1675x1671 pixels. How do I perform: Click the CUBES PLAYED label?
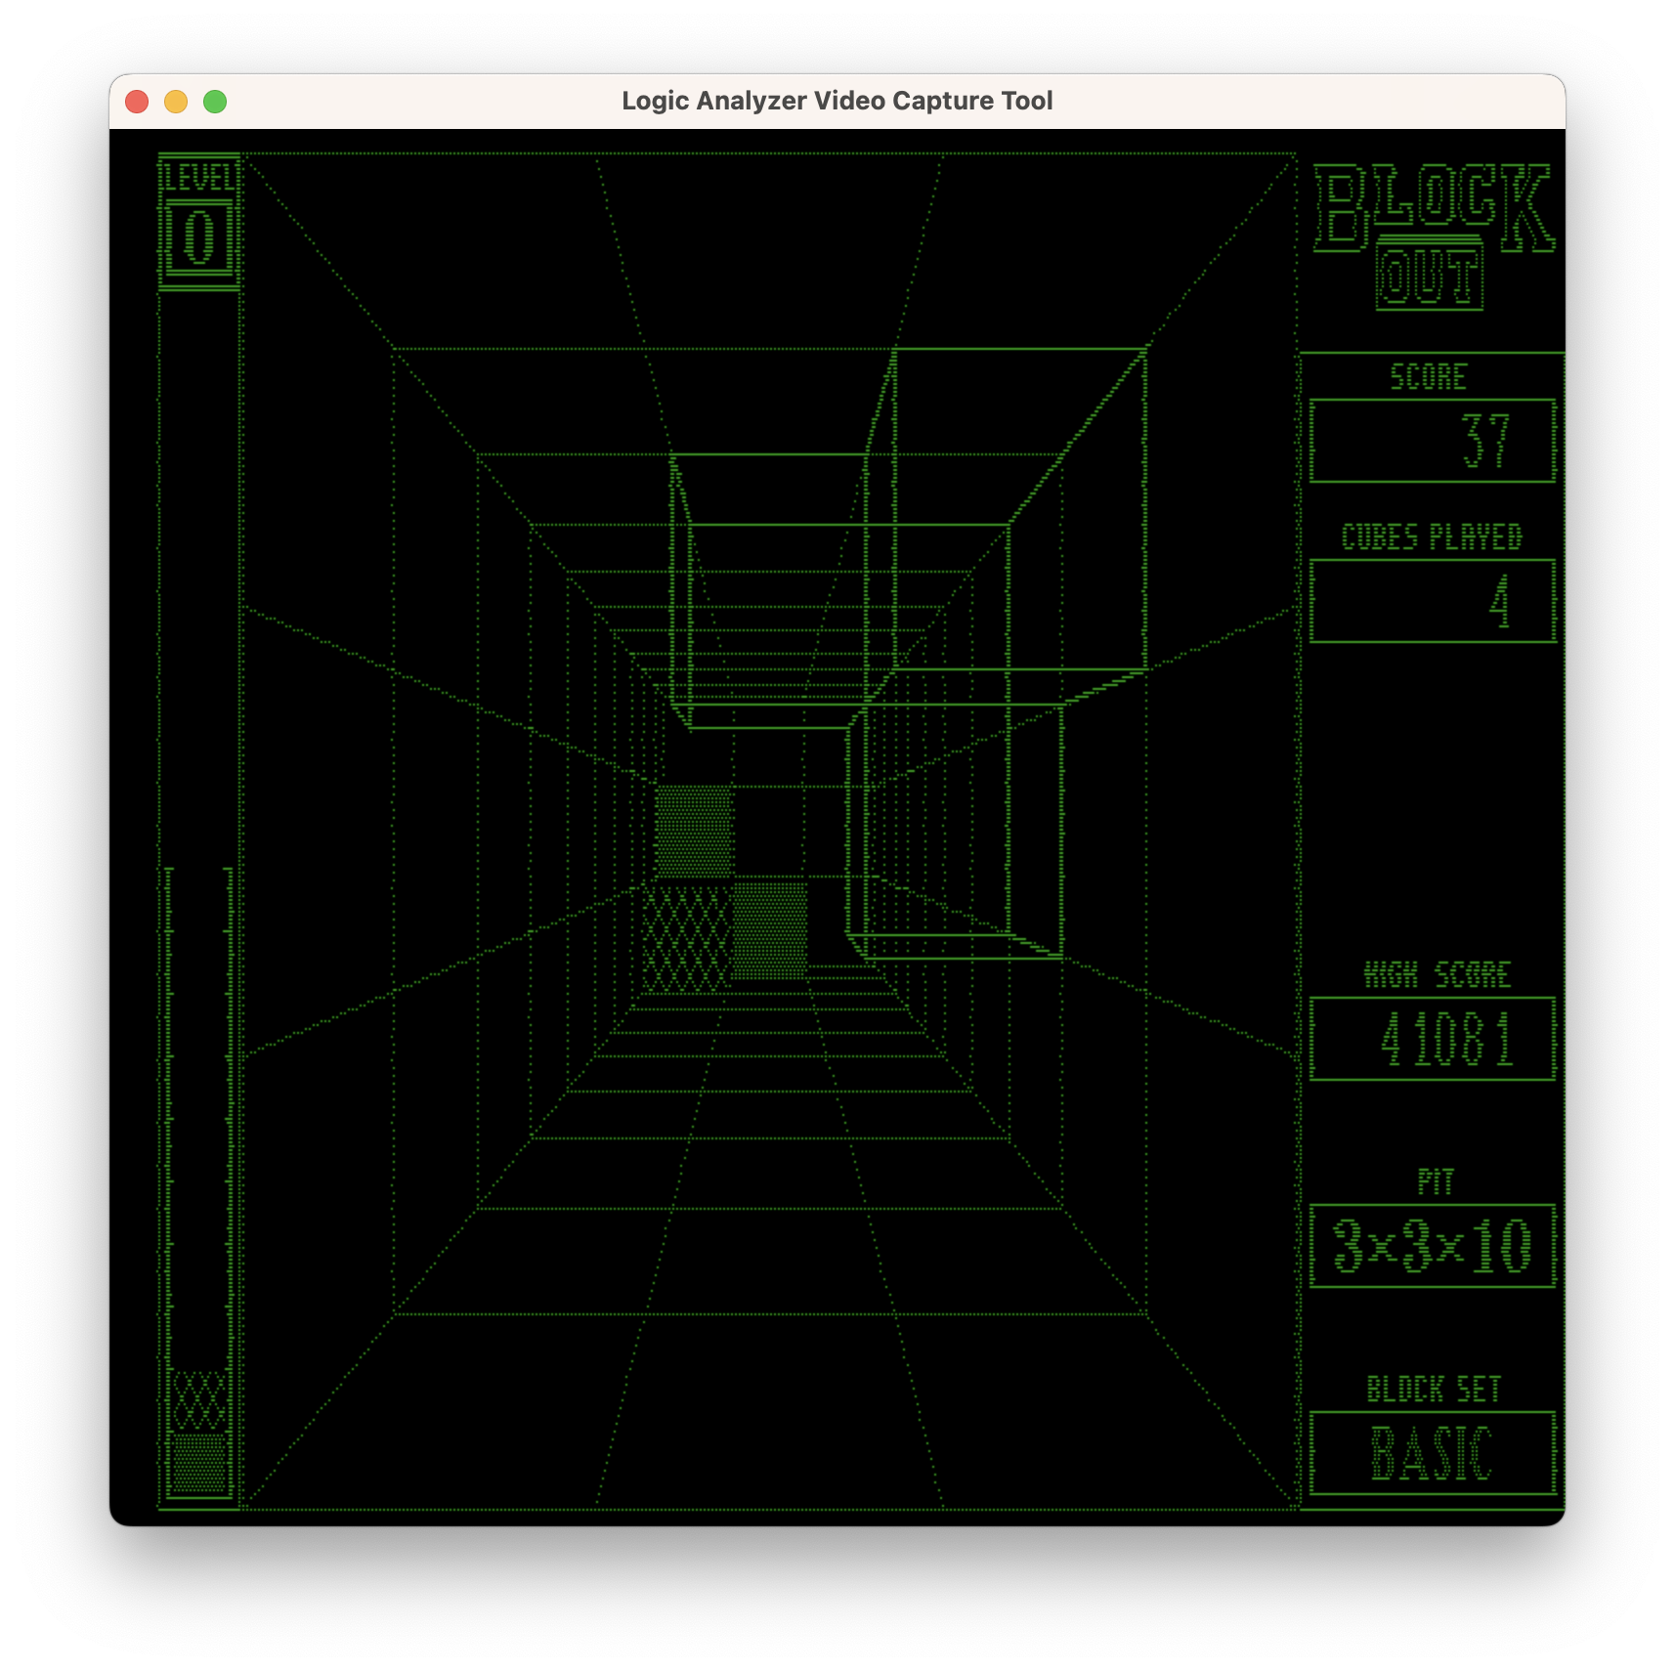(x=1432, y=537)
